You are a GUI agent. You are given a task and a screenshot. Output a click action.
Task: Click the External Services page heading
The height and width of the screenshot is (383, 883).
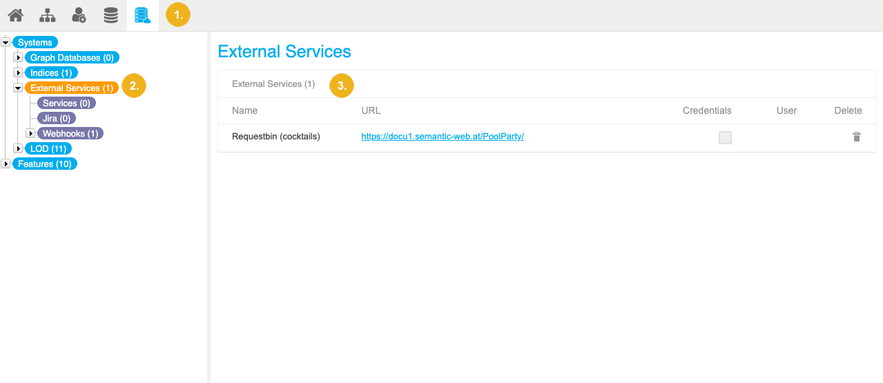tap(284, 52)
